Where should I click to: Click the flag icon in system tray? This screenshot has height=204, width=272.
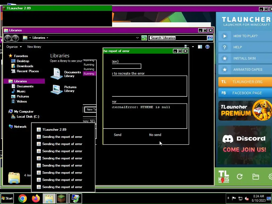pos(234,198)
